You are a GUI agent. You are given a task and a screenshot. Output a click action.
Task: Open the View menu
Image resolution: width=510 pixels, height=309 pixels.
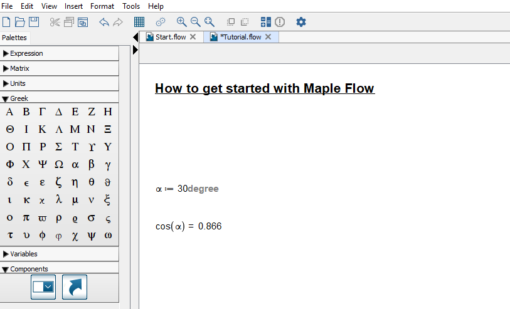click(x=49, y=6)
